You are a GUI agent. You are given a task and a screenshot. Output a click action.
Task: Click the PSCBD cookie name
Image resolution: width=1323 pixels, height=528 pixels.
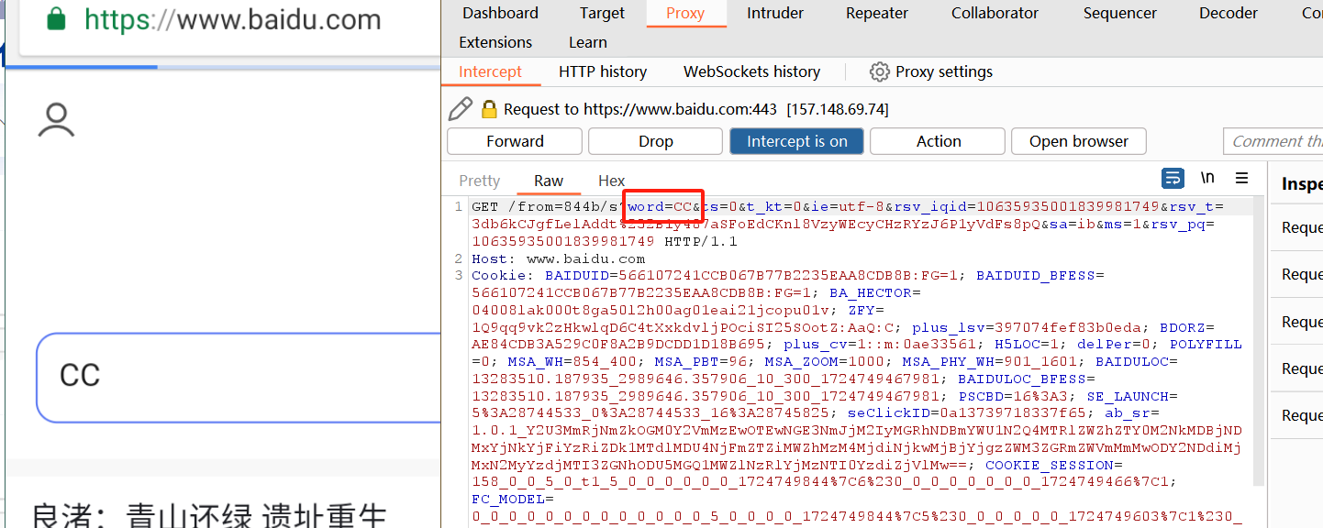click(980, 396)
